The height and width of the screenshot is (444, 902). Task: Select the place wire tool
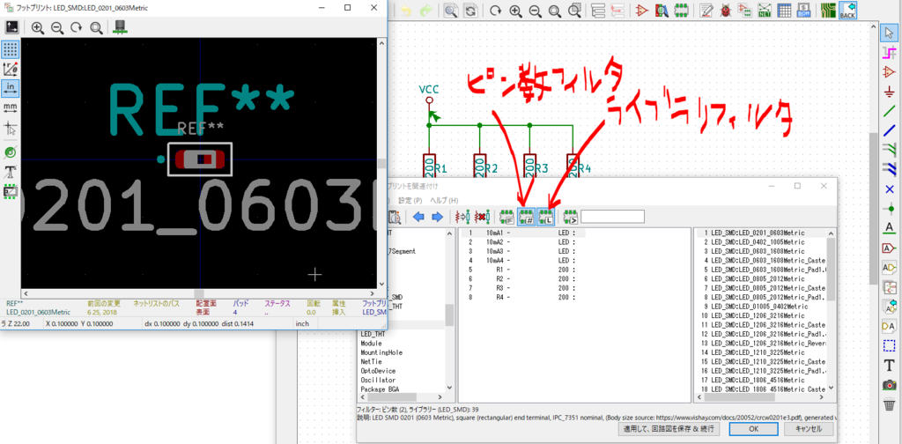click(890, 111)
